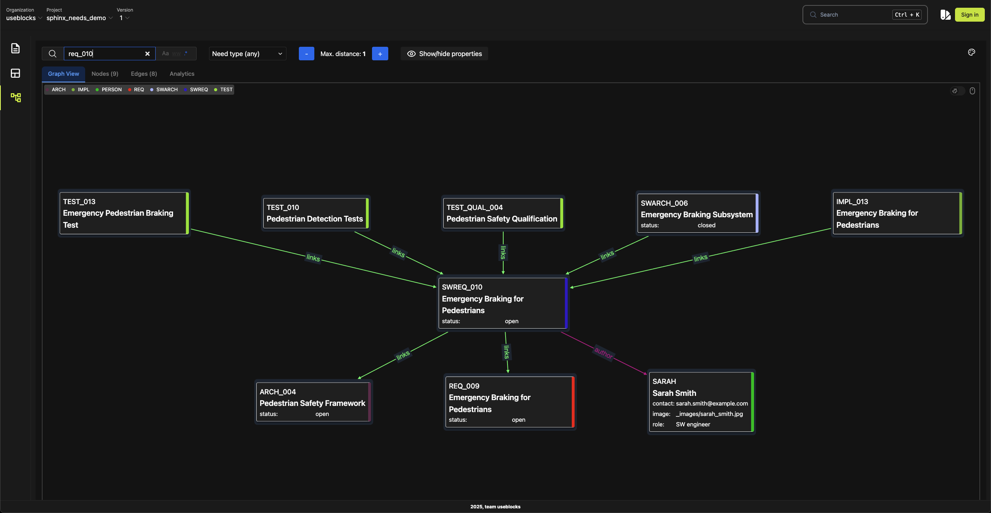This screenshot has height=513, width=991.
Task: Toggle the rabbit speed switch
Action: coord(958,91)
